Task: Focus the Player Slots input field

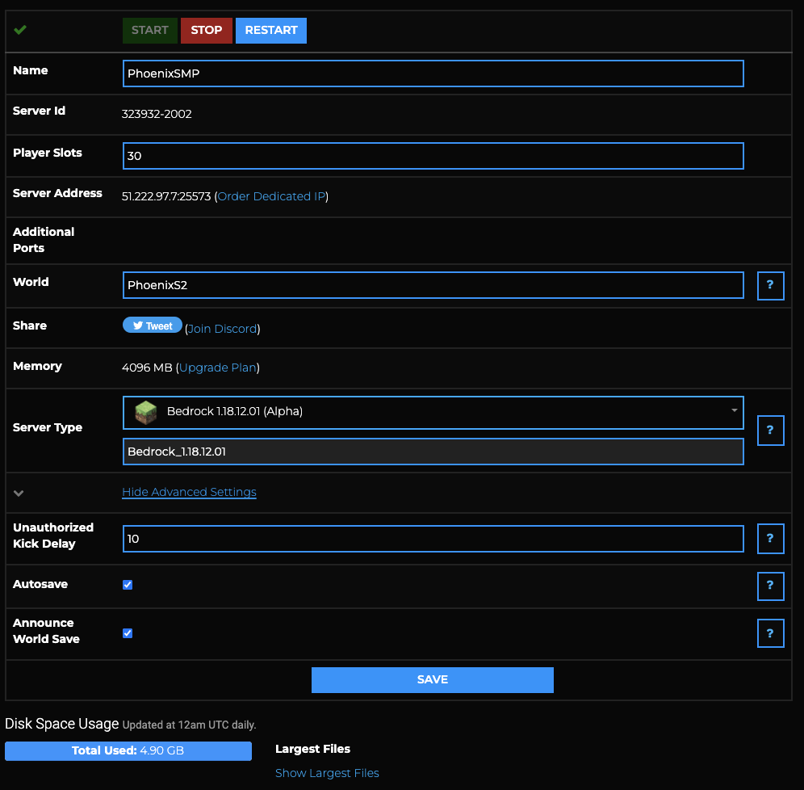Action: click(433, 156)
